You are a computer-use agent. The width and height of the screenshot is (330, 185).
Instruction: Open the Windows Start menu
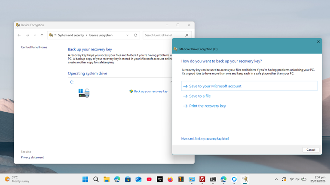(85, 179)
